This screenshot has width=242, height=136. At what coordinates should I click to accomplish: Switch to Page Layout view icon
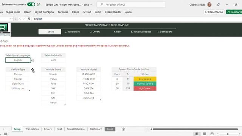204,134
